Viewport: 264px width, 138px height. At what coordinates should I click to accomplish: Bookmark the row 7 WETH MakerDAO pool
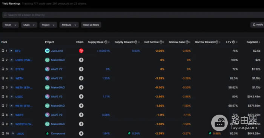pyautogui.click(x=3, y=106)
